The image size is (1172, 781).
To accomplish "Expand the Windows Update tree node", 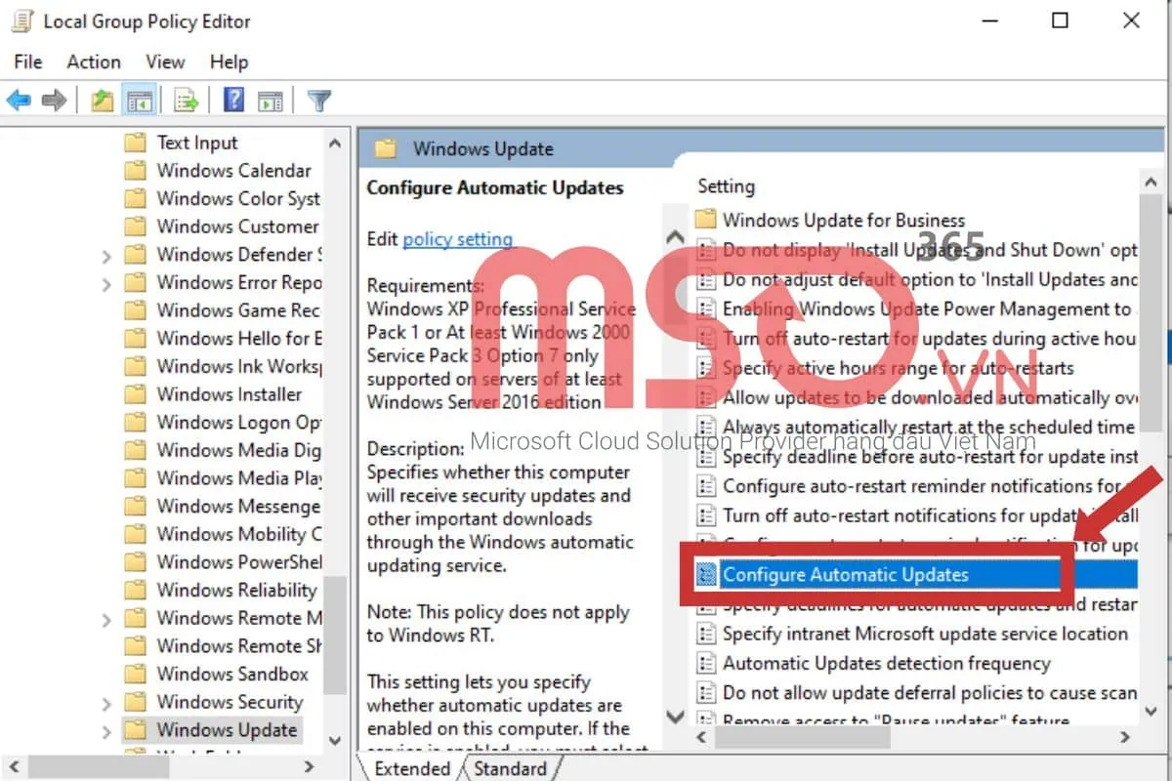I will pos(106,730).
